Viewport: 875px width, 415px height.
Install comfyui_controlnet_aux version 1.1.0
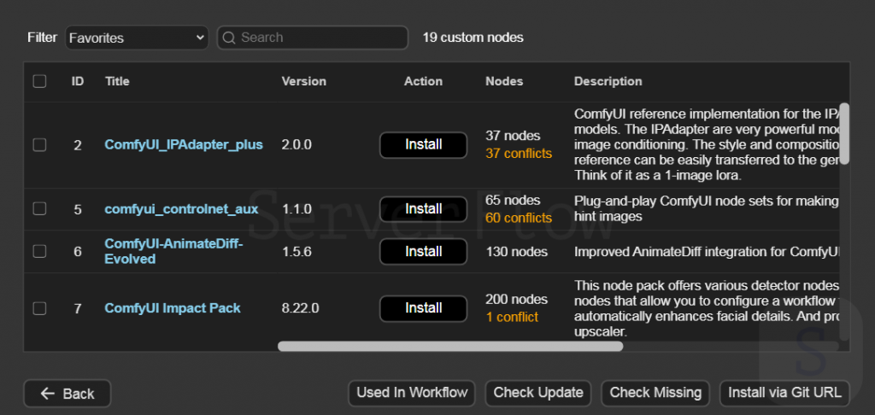coord(424,209)
